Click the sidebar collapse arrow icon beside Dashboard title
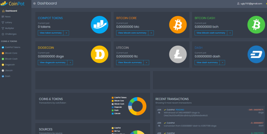 (34, 3)
